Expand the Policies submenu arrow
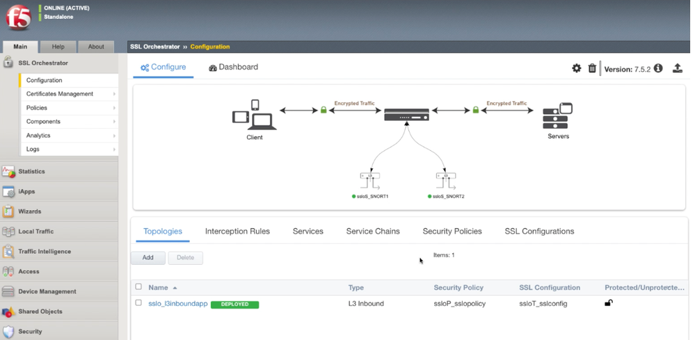 point(114,108)
